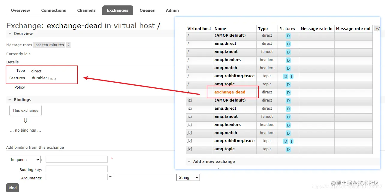Click the ... no bindings ... text

point(26,130)
